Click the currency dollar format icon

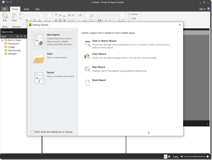click(x=106, y=20)
